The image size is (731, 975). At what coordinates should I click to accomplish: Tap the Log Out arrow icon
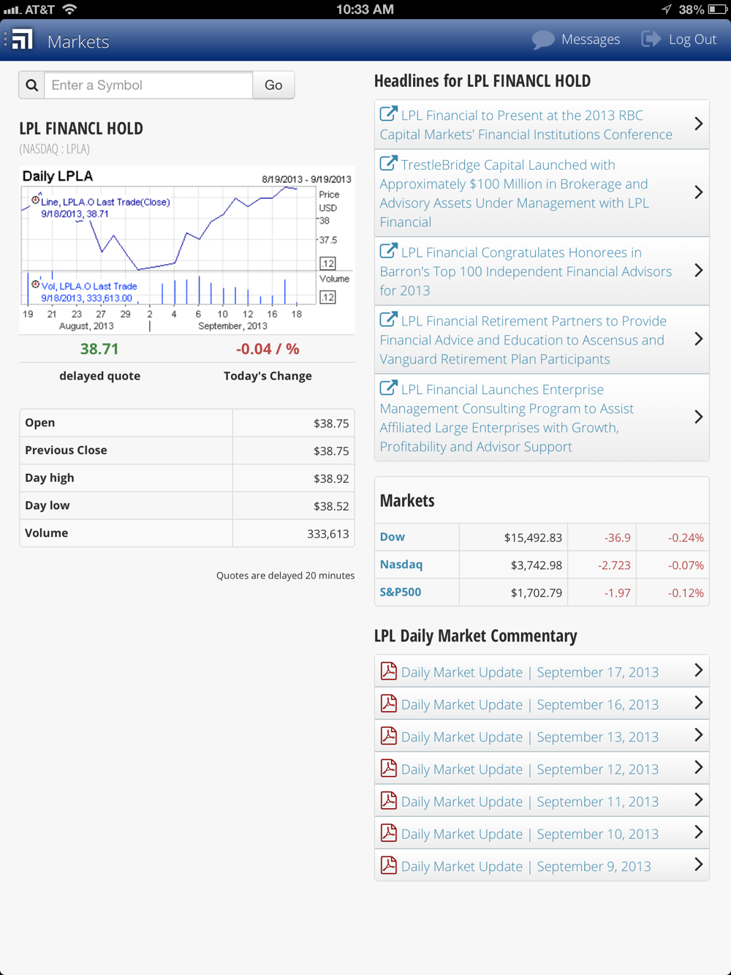click(x=650, y=39)
